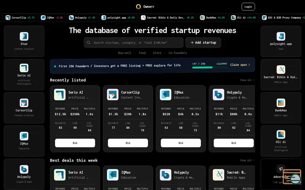The height and width of the screenshot is (190, 305).
Task: Open Sacred: Bible & Dai… right sidebar card
Action: coord(281,74)
